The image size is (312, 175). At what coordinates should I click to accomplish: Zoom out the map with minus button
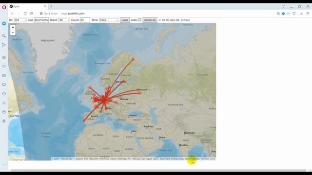click(x=13, y=33)
